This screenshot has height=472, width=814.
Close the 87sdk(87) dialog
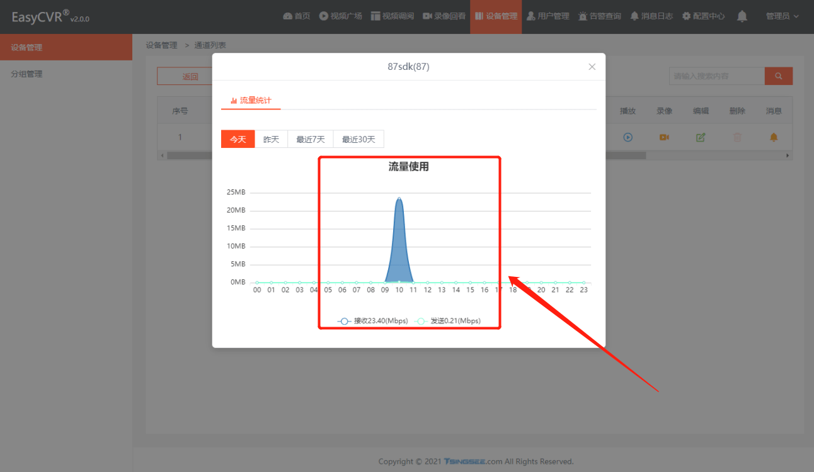tap(592, 67)
